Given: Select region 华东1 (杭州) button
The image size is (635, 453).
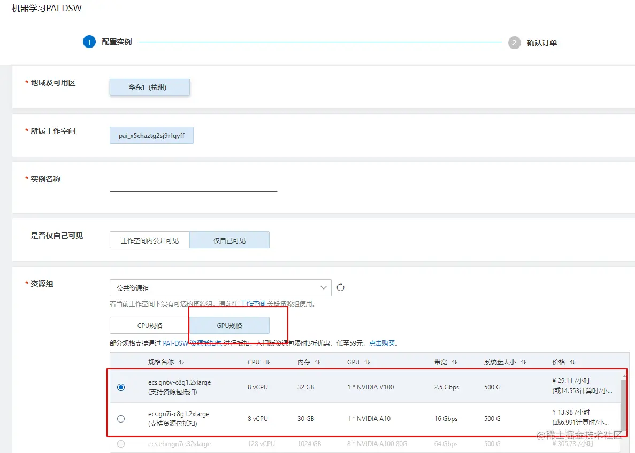Looking at the screenshot, I should [x=149, y=88].
